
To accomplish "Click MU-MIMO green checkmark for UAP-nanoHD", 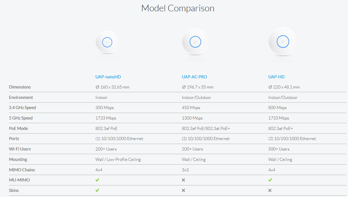I will (97, 180).
